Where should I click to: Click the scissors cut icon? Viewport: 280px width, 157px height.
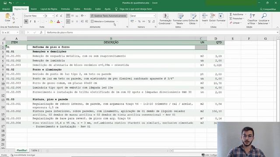(x=14, y=14)
